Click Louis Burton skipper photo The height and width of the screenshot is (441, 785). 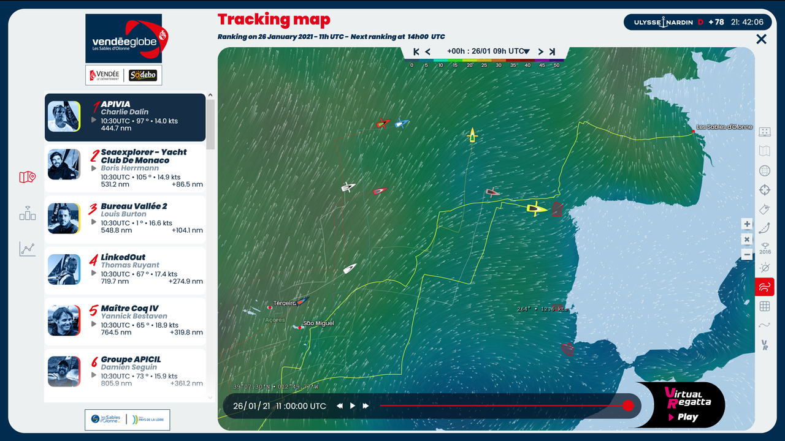tap(64, 219)
